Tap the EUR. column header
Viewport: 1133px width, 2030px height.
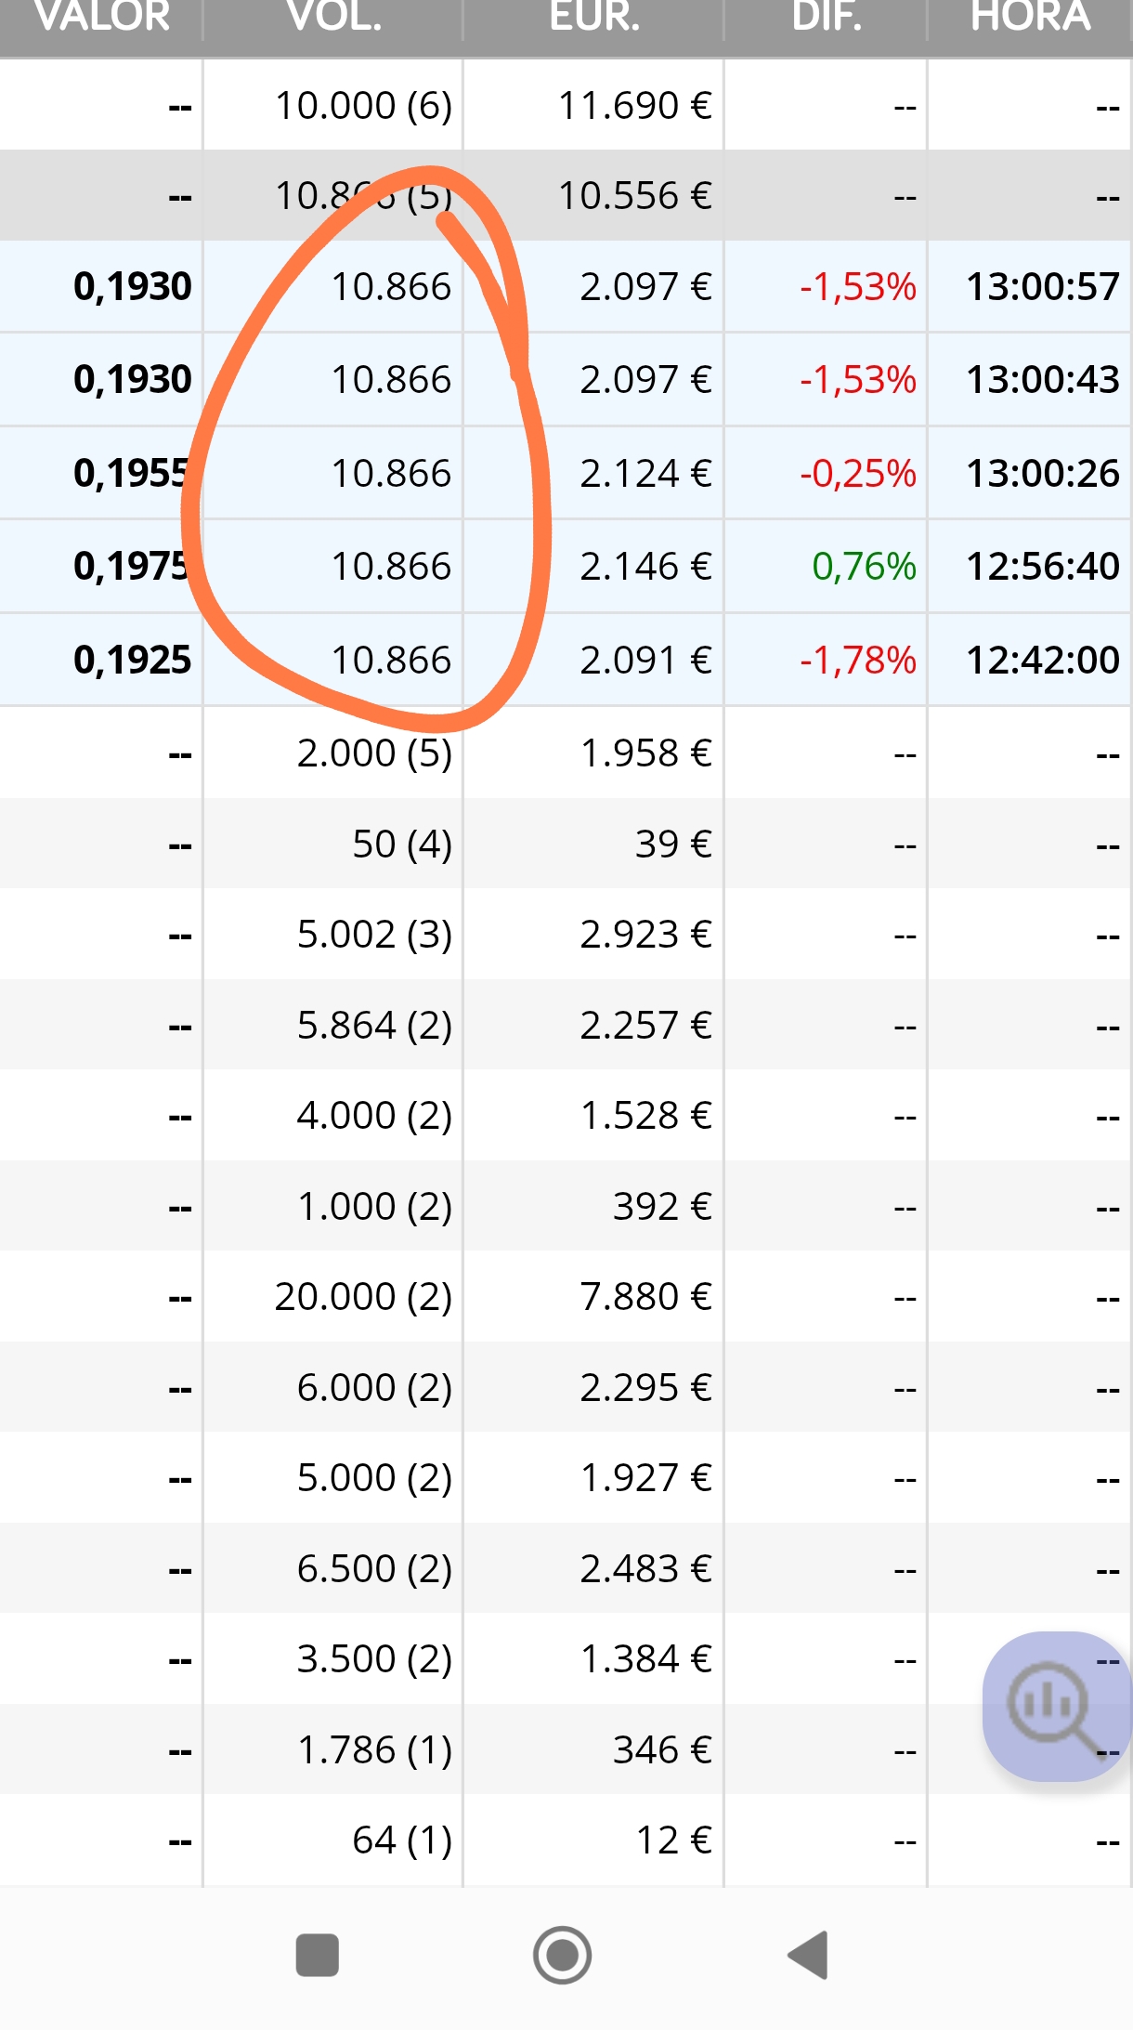pos(594,17)
